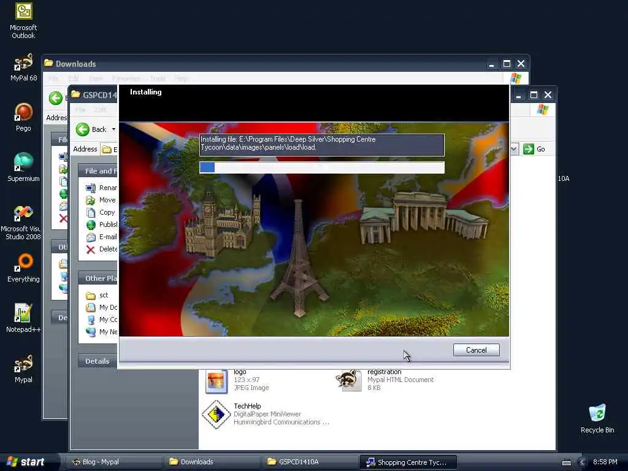Open the Recycle Bin
Image resolution: width=628 pixels, height=471 pixels.
coord(597,418)
